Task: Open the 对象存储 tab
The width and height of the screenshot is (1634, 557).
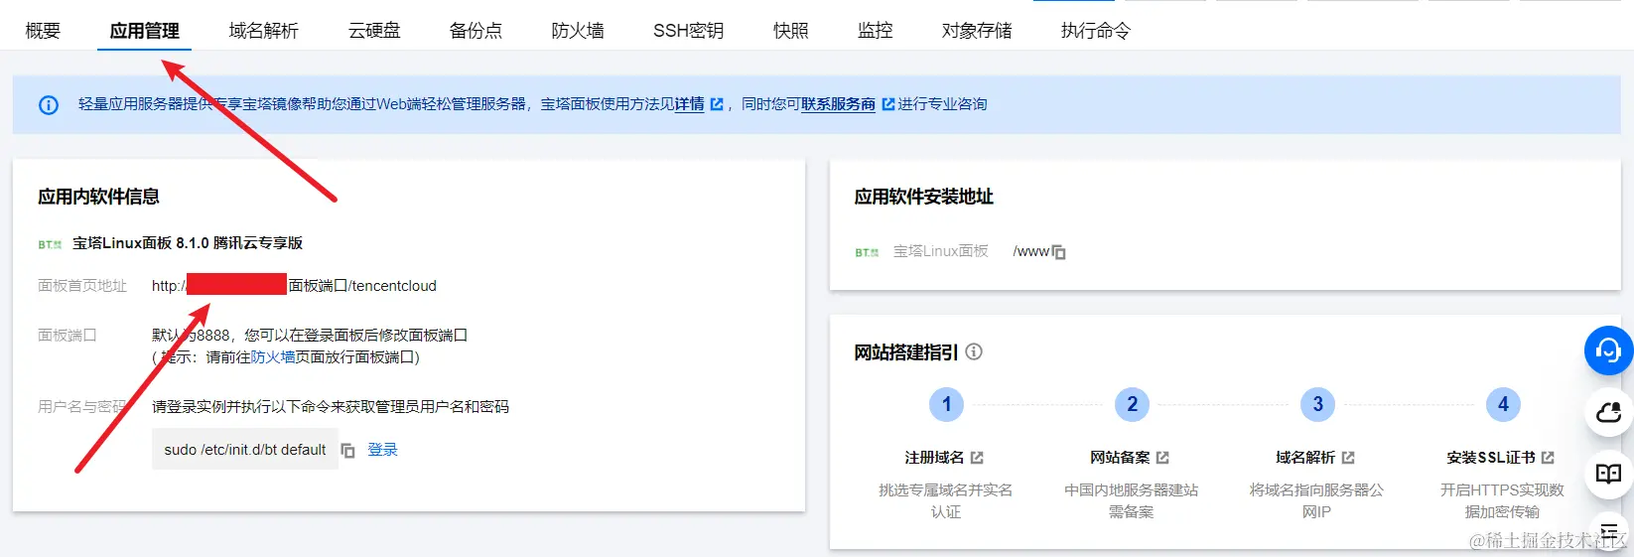Action: [977, 31]
